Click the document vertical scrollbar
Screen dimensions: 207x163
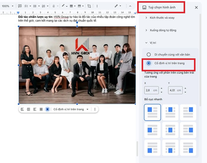[x=137, y=149]
